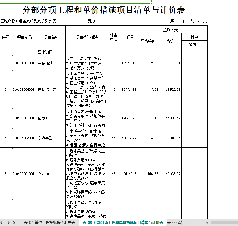Jump to last sheet tab arrow
238x226 pixels.
point(15,223)
